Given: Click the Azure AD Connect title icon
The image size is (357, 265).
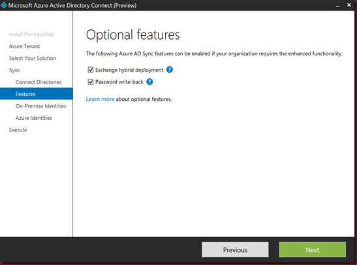Looking at the screenshot, I should coord(4,5).
